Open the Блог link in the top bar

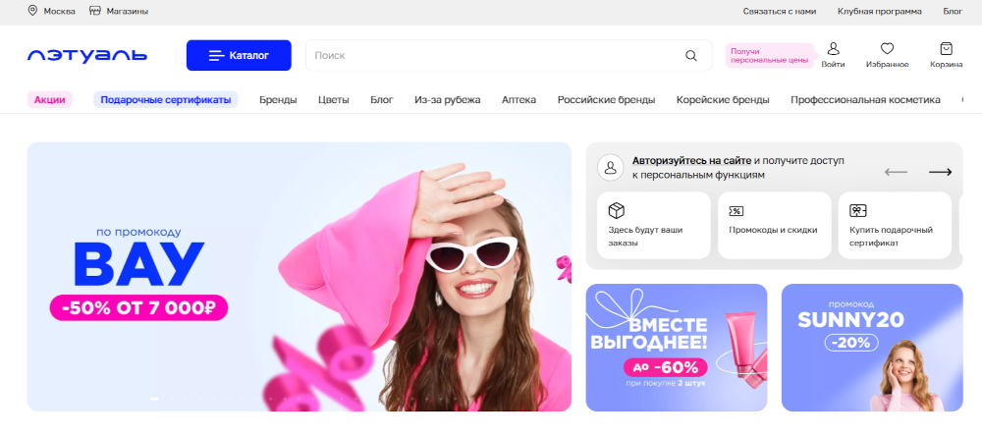(x=953, y=11)
